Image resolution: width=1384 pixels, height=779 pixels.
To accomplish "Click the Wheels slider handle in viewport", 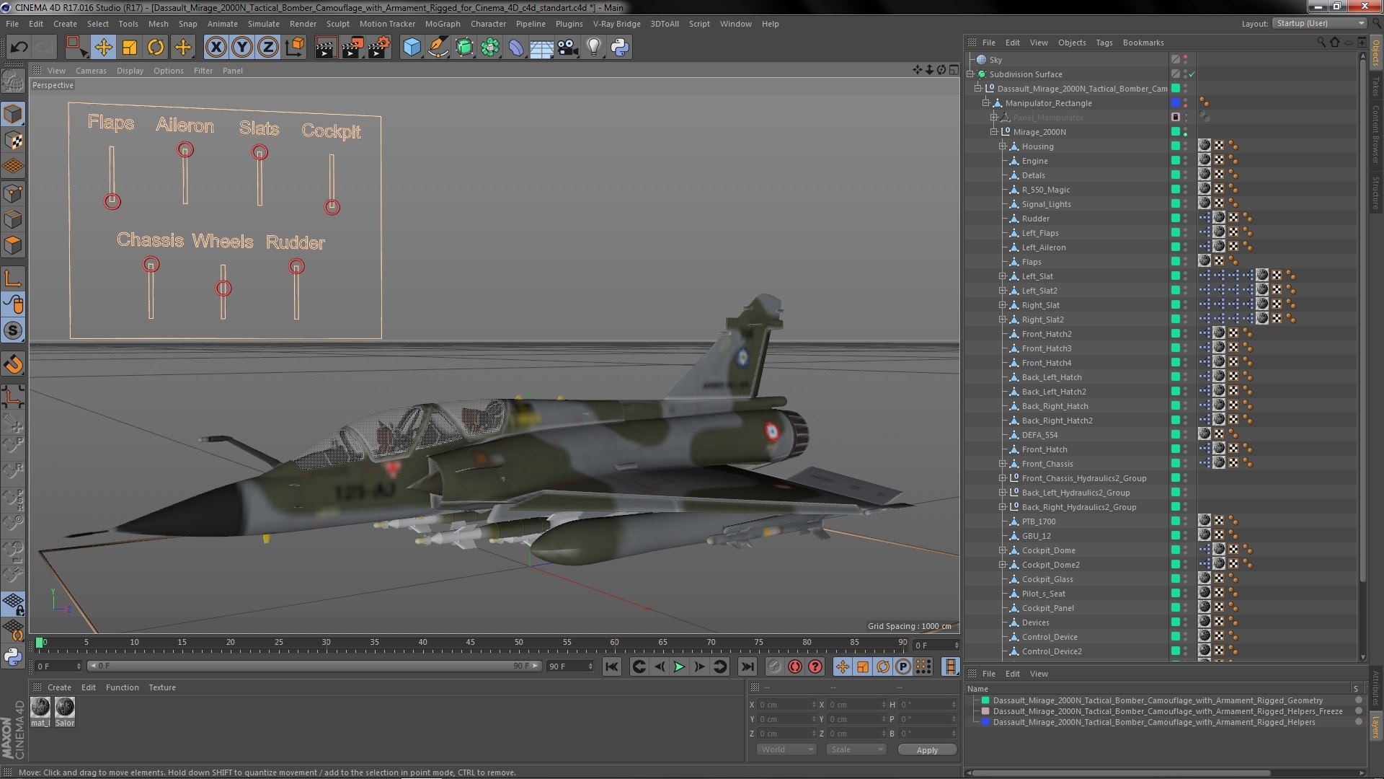I will 223,289.
